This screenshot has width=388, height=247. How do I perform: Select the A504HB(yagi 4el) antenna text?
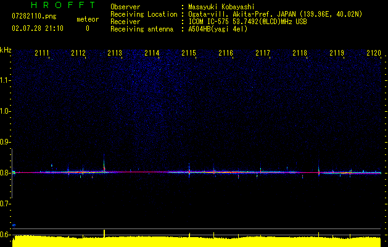point(218,29)
